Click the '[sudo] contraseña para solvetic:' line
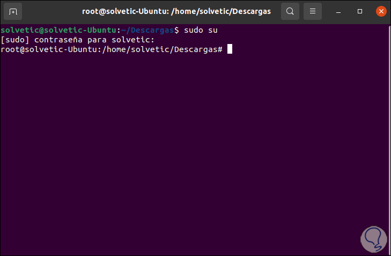 [x=78, y=40]
